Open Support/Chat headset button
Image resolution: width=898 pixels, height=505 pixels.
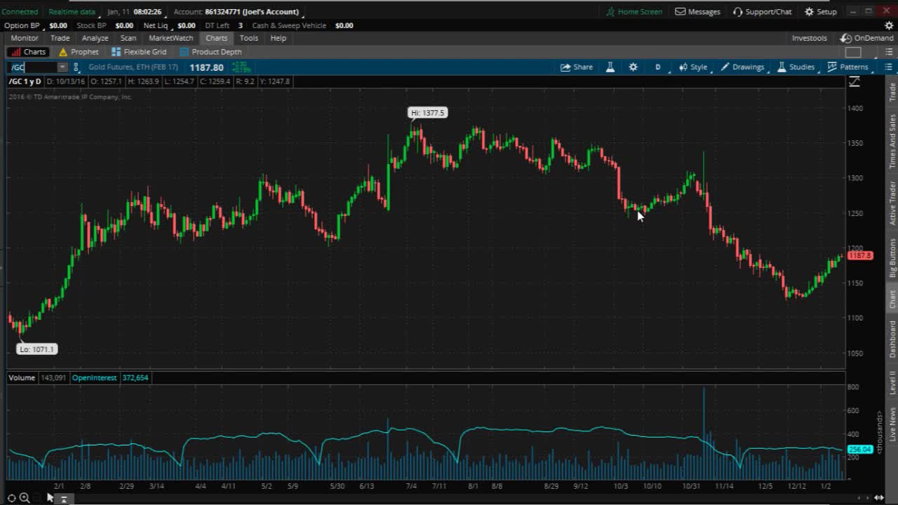tap(762, 12)
